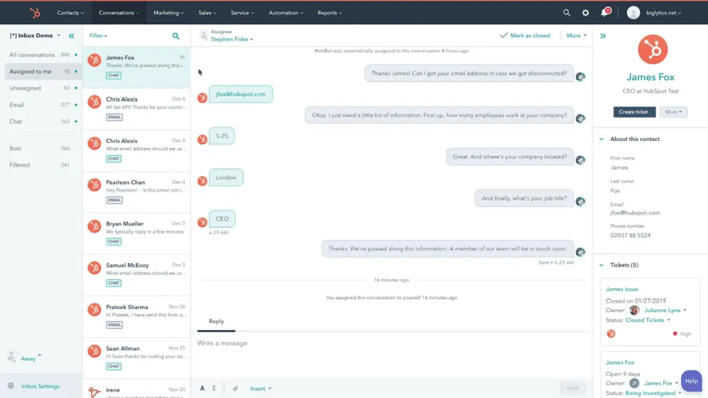Click the James Fox contact HubSpot avatar
Screen dimensions: 708x398
pyautogui.click(x=653, y=49)
